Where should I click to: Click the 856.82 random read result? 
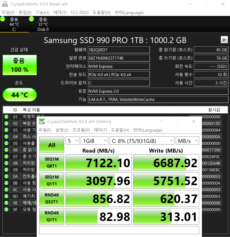pyautogui.click(x=99, y=198)
